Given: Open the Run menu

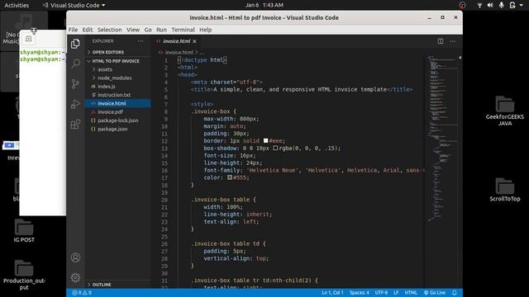Looking at the screenshot, I should (161, 30).
